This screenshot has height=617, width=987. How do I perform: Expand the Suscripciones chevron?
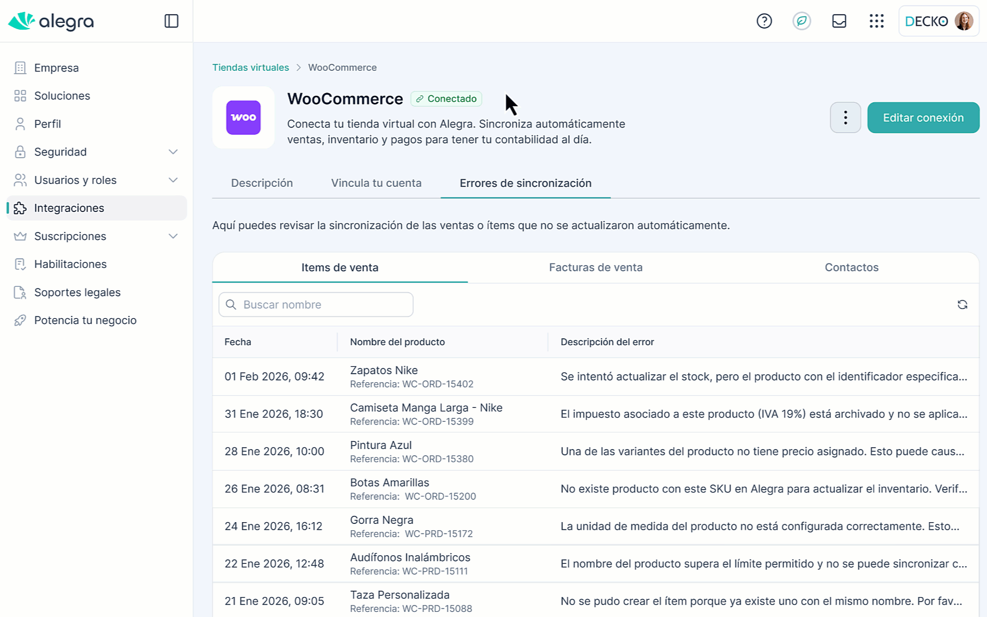coord(173,236)
